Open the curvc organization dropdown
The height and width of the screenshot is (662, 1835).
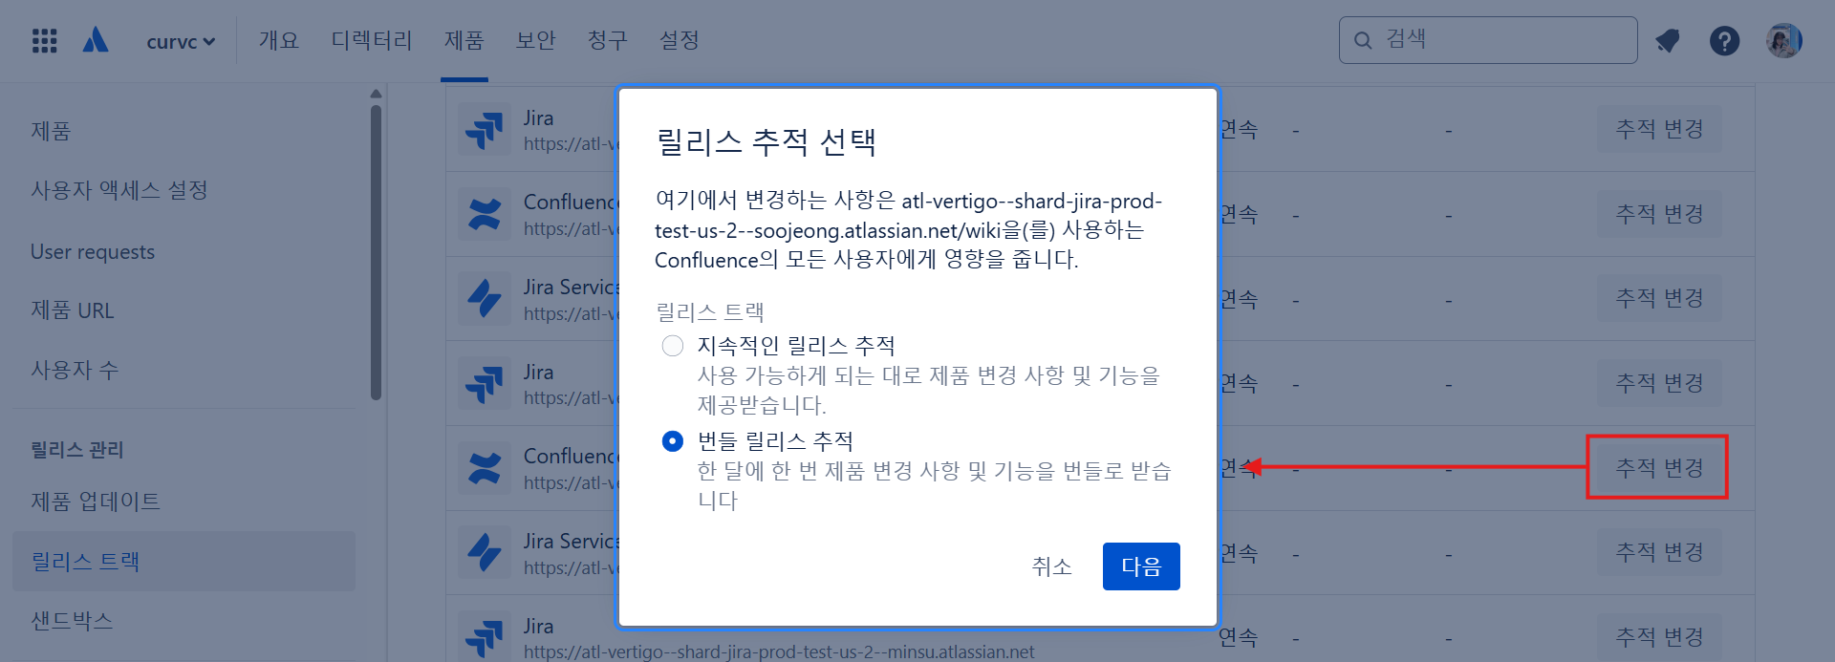tap(181, 41)
